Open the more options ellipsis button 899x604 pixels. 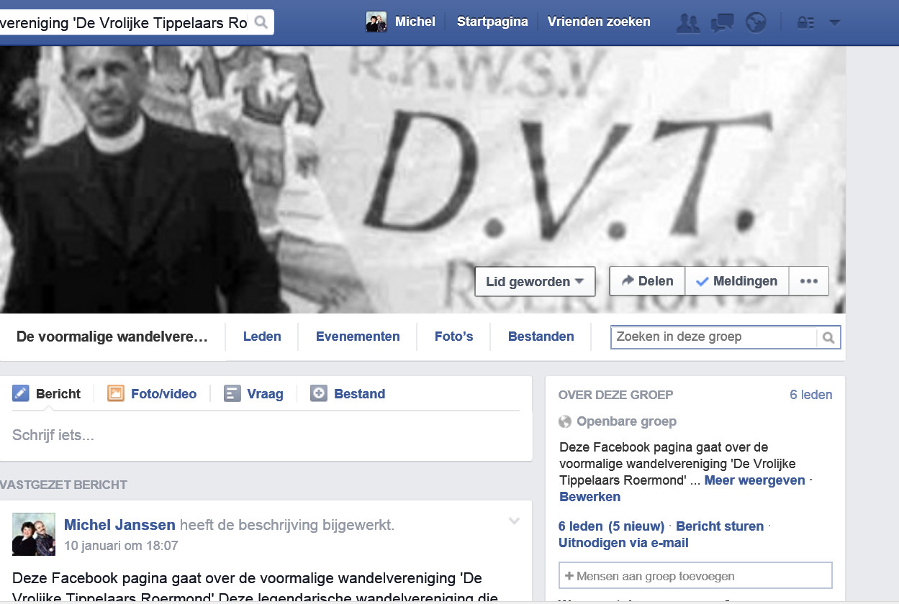809,281
